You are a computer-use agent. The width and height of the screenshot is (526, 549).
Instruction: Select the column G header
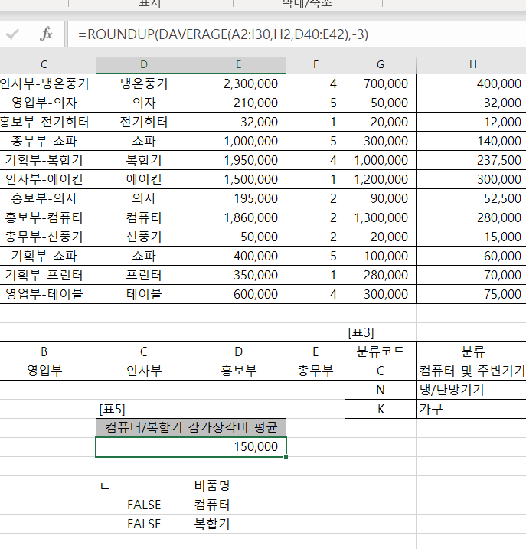pyautogui.click(x=381, y=64)
